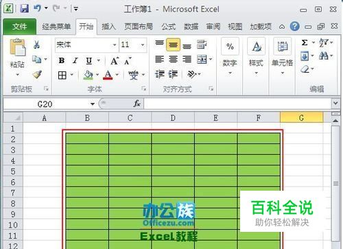Click the Merge and Center icon

pyautogui.click(x=202, y=60)
